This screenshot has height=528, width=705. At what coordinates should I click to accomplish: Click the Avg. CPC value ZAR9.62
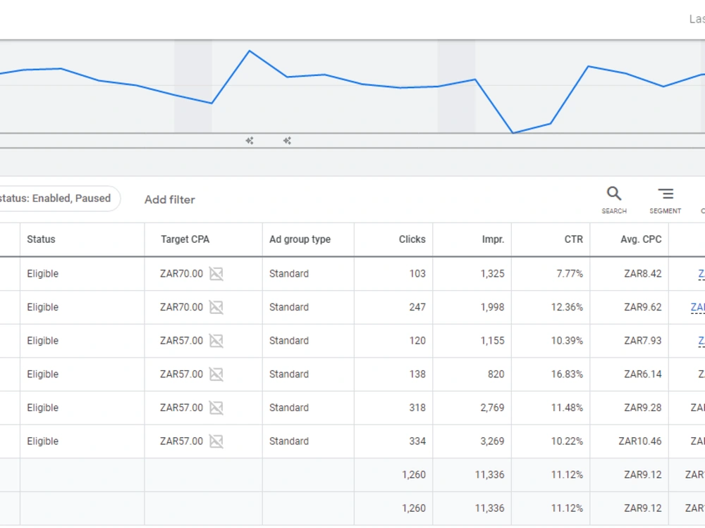coord(642,307)
